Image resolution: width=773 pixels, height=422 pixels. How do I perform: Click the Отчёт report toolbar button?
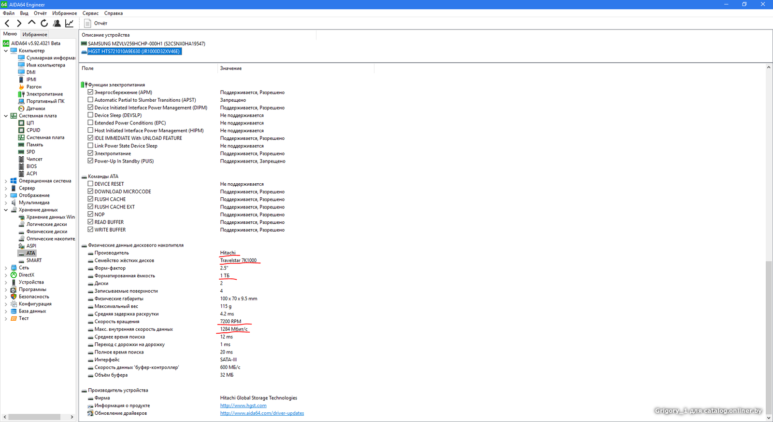coord(96,23)
